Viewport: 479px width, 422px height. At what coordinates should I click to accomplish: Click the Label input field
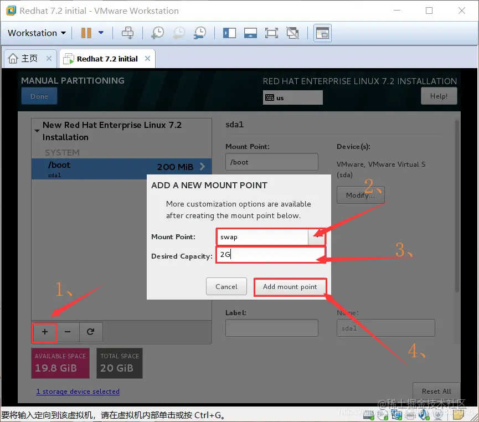tap(271, 328)
